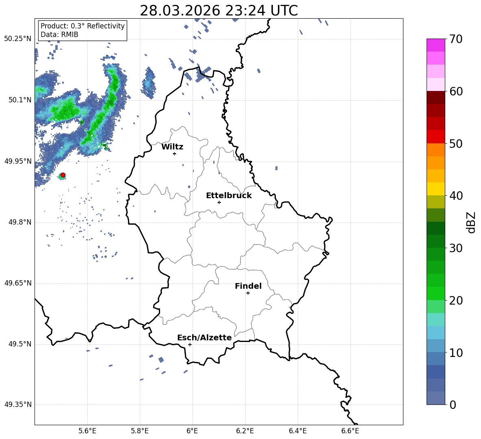Click the red radar location marker
The width and height of the screenshot is (481, 439).
click(x=63, y=175)
